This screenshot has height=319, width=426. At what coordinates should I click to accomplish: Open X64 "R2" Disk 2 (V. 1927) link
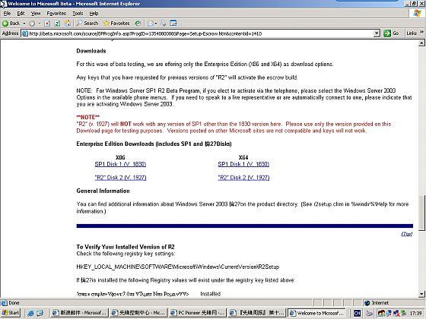(x=243, y=178)
